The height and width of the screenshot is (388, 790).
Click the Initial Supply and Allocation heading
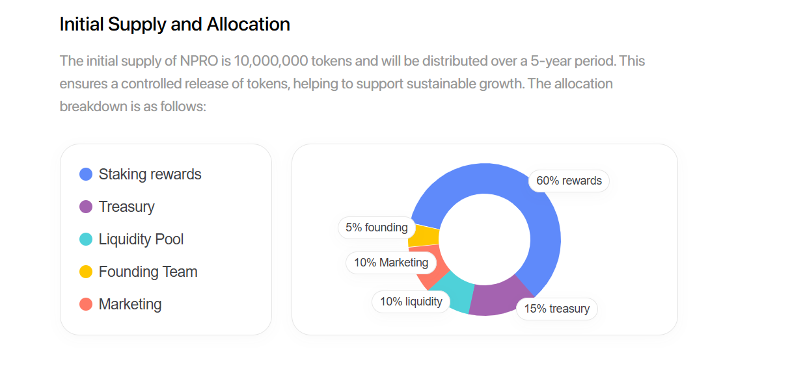pyautogui.click(x=174, y=24)
